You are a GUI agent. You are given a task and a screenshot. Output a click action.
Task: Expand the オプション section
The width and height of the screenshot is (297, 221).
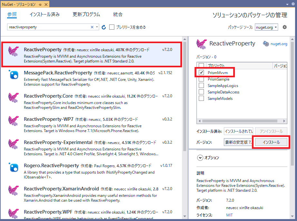pyautogui.click(x=200, y=158)
